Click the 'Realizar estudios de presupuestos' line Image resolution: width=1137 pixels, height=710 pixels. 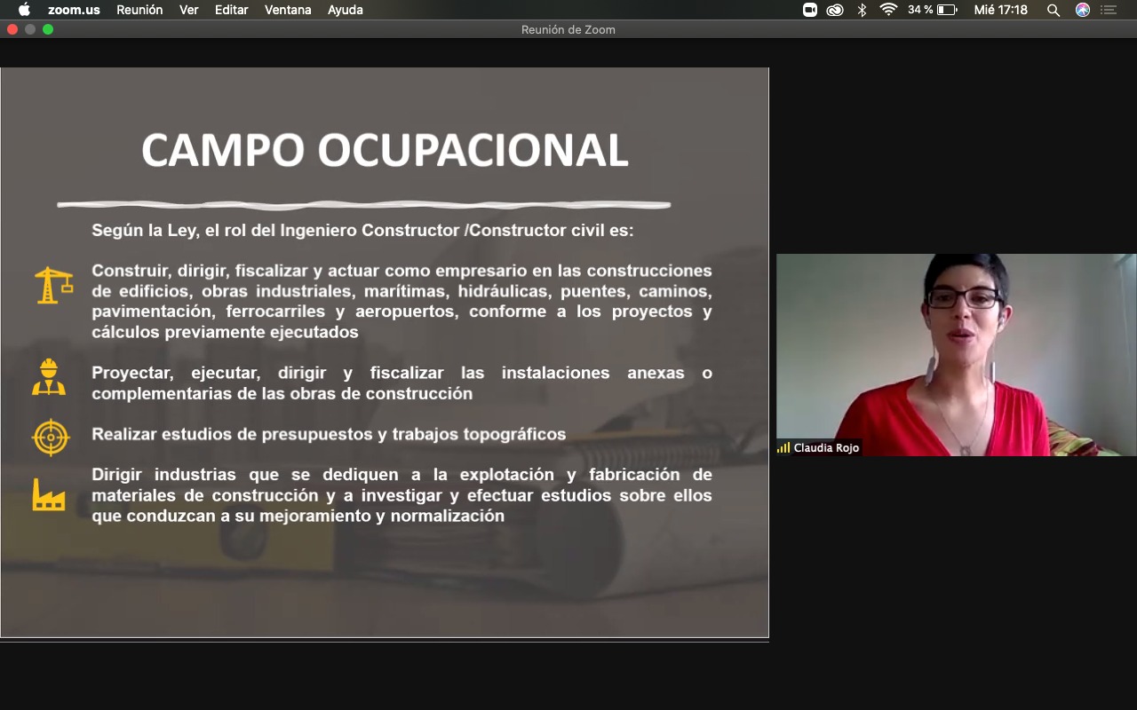click(x=329, y=434)
